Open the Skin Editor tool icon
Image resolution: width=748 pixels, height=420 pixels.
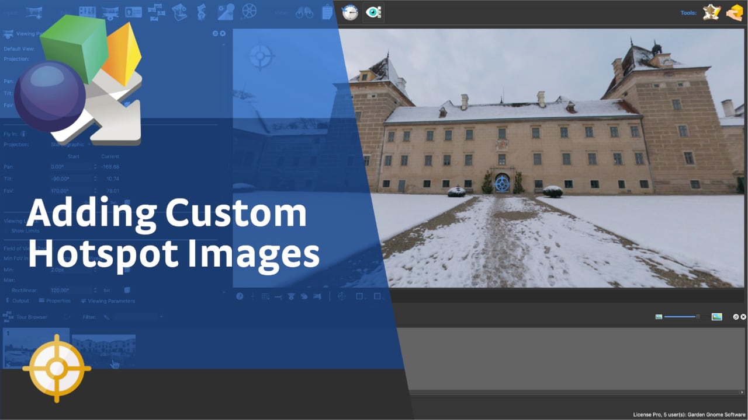tap(711, 12)
